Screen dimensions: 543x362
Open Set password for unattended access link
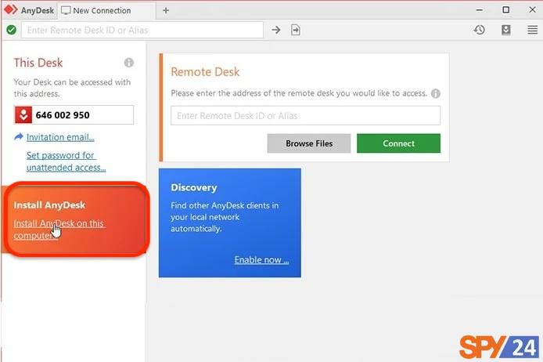(x=67, y=161)
